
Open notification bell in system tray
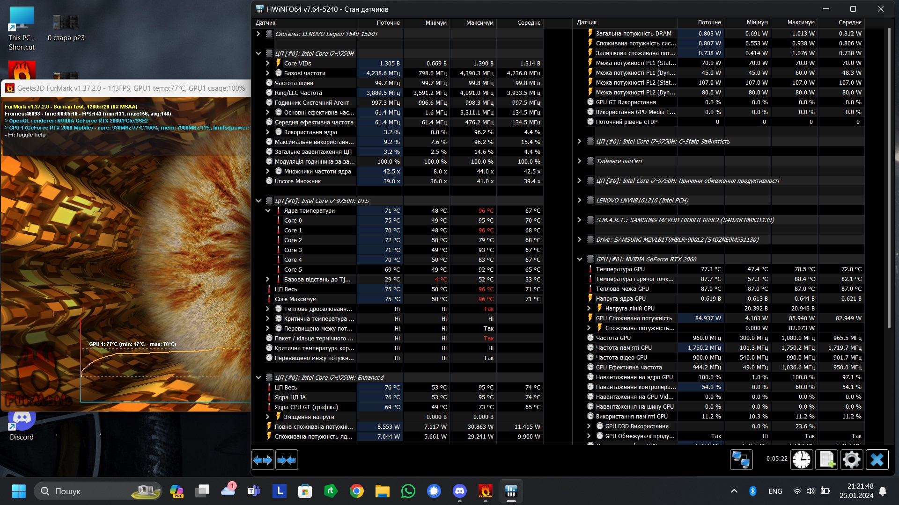883,491
